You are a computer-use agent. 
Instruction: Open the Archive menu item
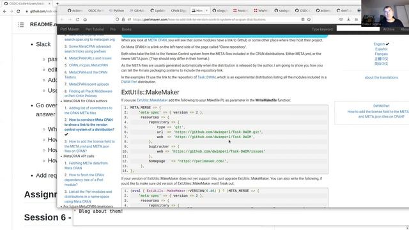[389, 29]
